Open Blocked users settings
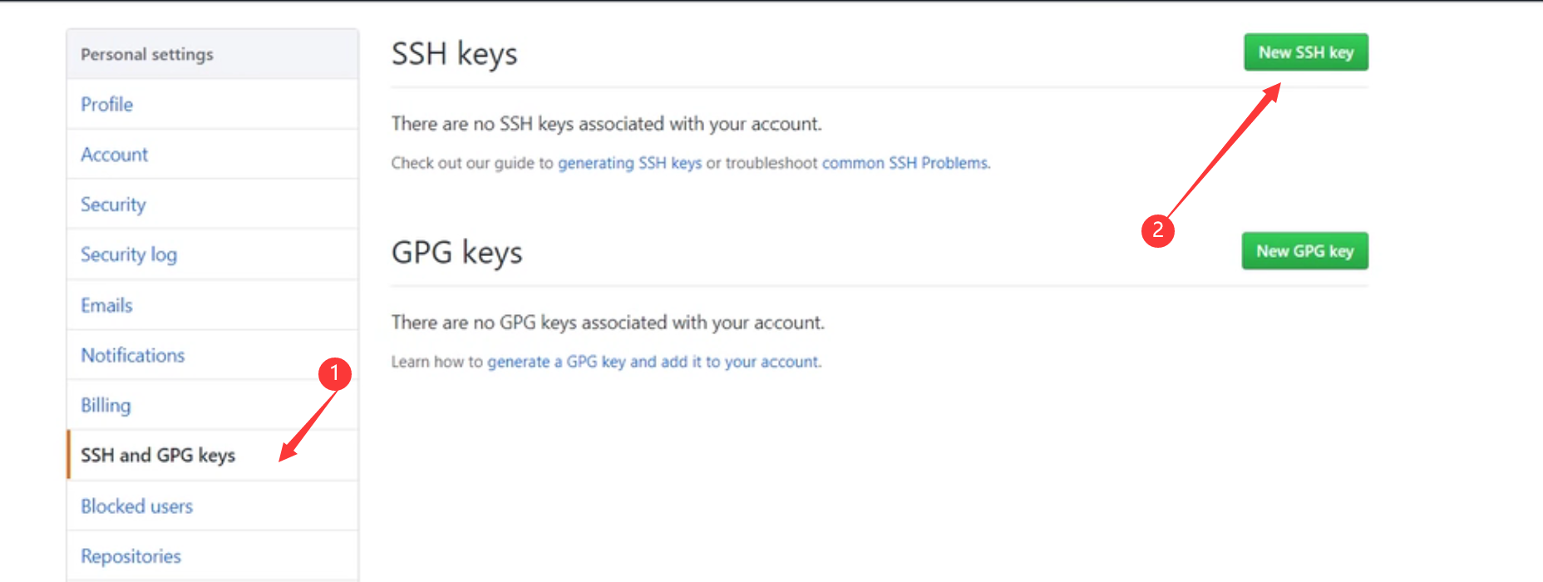1543x582 pixels. click(136, 506)
